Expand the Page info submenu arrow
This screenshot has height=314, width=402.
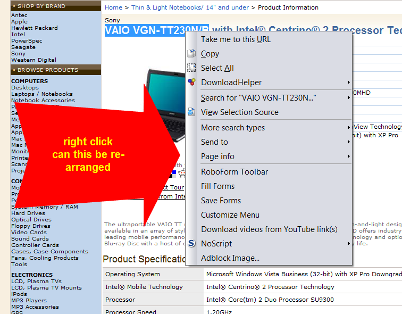(348, 156)
